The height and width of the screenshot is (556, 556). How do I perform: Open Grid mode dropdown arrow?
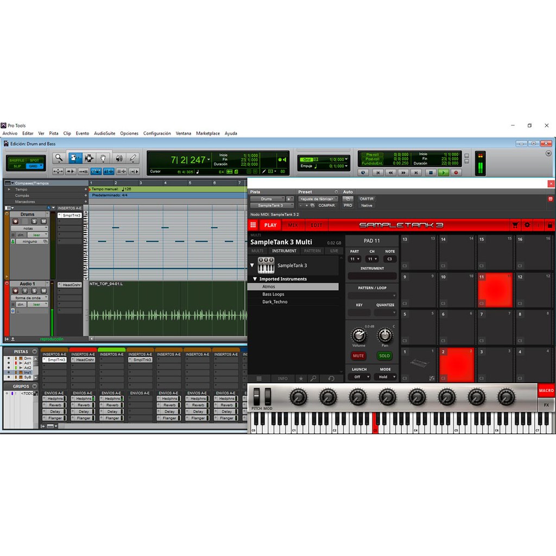[41, 166]
